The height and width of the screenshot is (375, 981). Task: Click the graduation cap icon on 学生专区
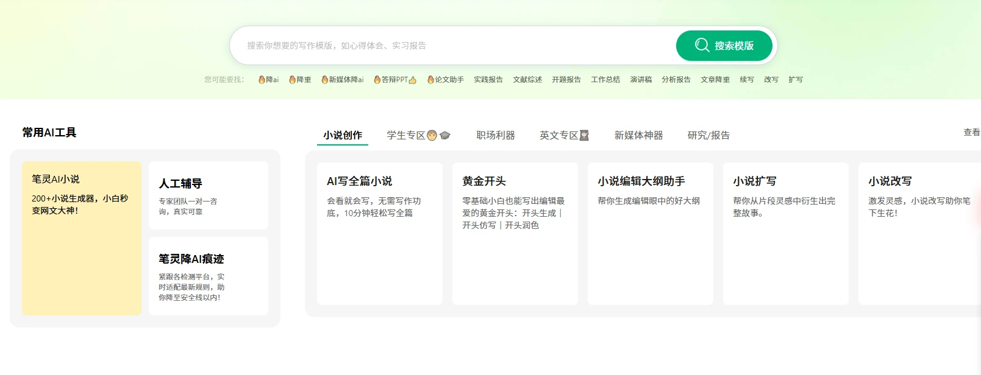pyautogui.click(x=445, y=135)
